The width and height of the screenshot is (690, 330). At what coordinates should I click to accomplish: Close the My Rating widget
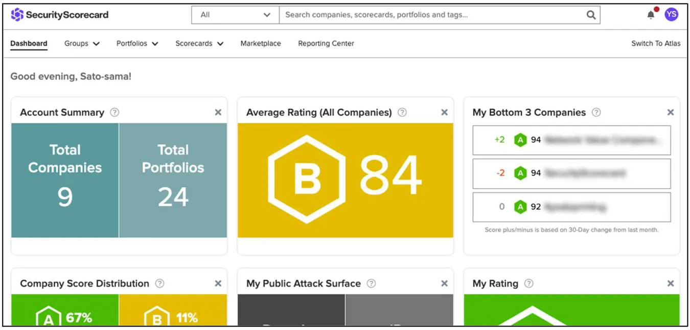(671, 283)
